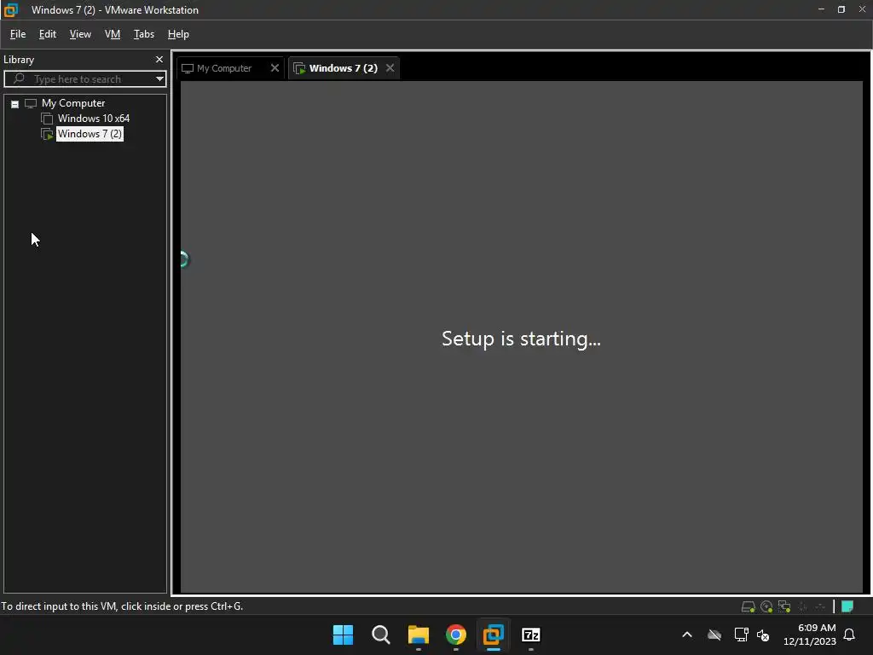
Task: Click the network adapter status icon
Action: pos(784,606)
